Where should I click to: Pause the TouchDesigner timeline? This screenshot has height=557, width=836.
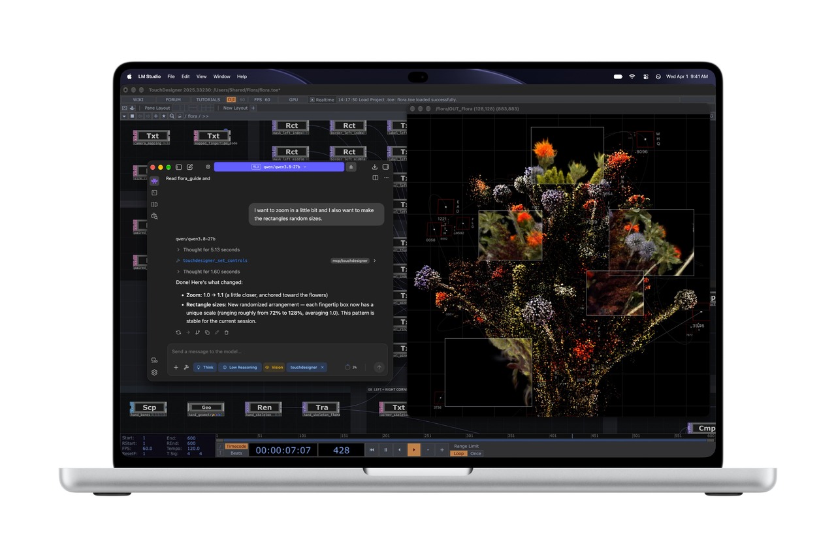pos(385,450)
